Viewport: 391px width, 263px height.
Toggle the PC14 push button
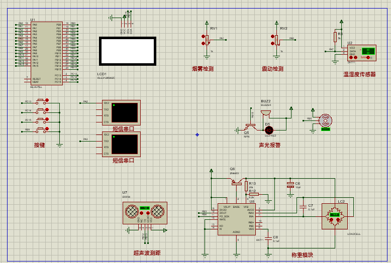click(42, 111)
